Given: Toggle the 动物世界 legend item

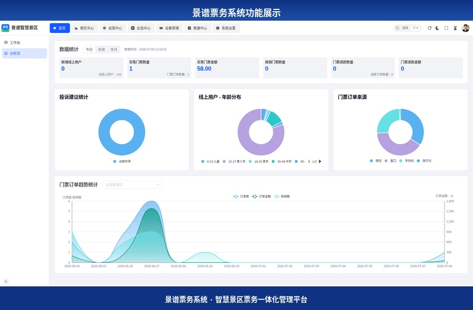Looking at the screenshot, I should point(122,161).
